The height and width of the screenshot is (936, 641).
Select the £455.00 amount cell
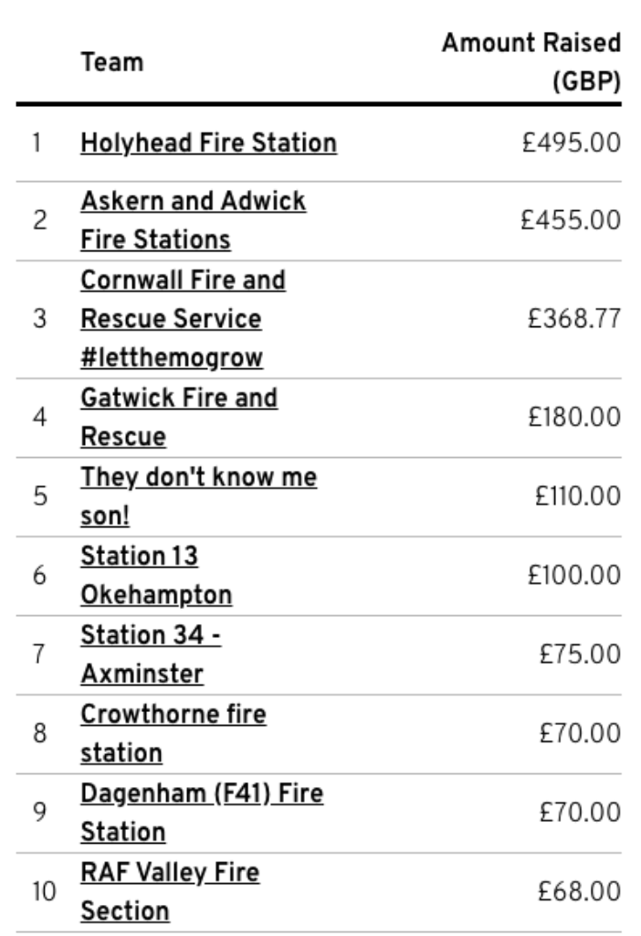pyautogui.click(x=571, y=220)
